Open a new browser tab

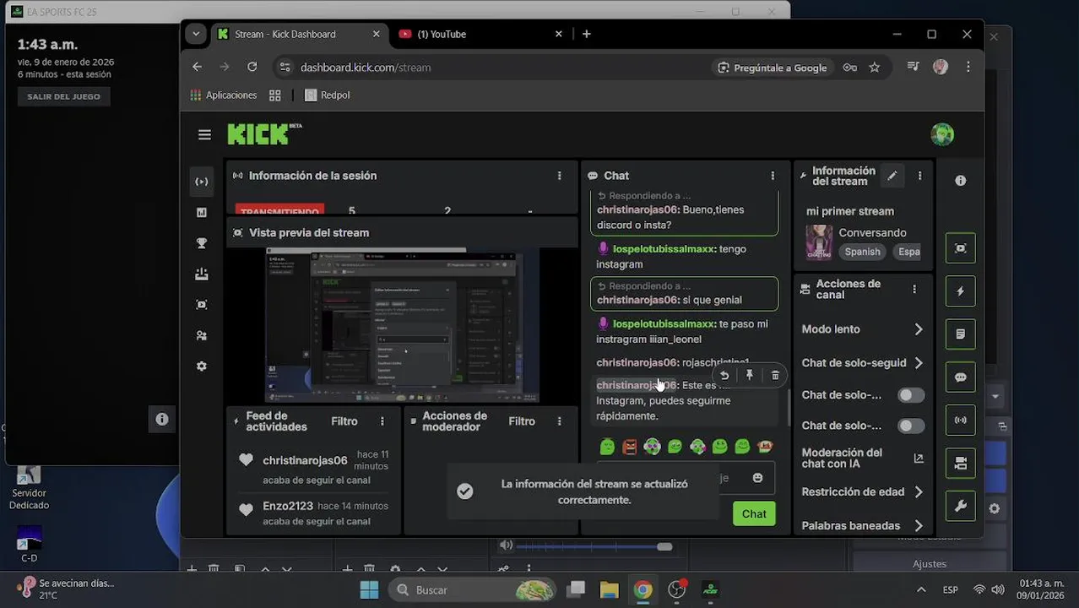click(x=586, y=34)
